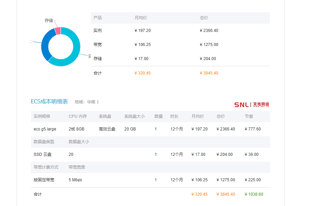Image resolution: width=309 pixels, height=206 pixels.
Task: Select the 5 Mbps bandwidth value
Action: tap(75, 180)
